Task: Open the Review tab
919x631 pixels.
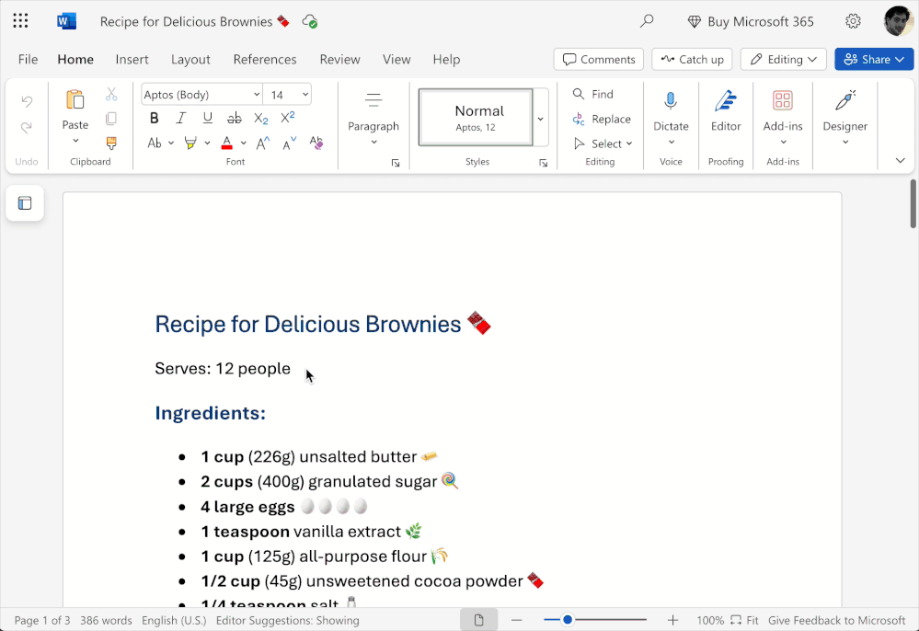Action: click(x=339, y=59)
